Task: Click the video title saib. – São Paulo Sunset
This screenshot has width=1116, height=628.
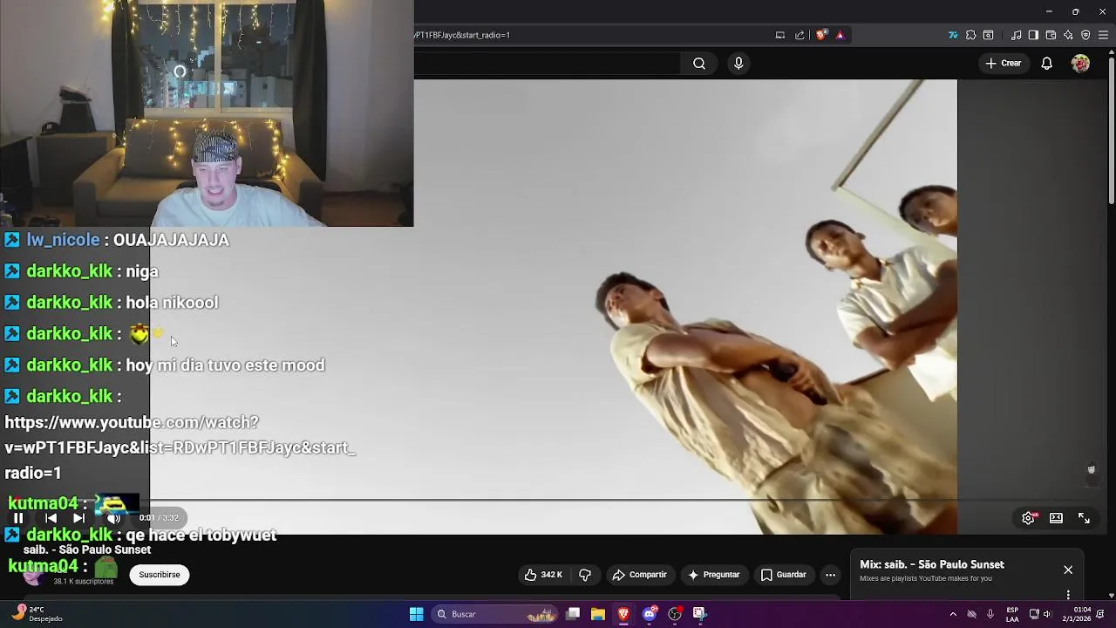Action: (x=87, y=549)
